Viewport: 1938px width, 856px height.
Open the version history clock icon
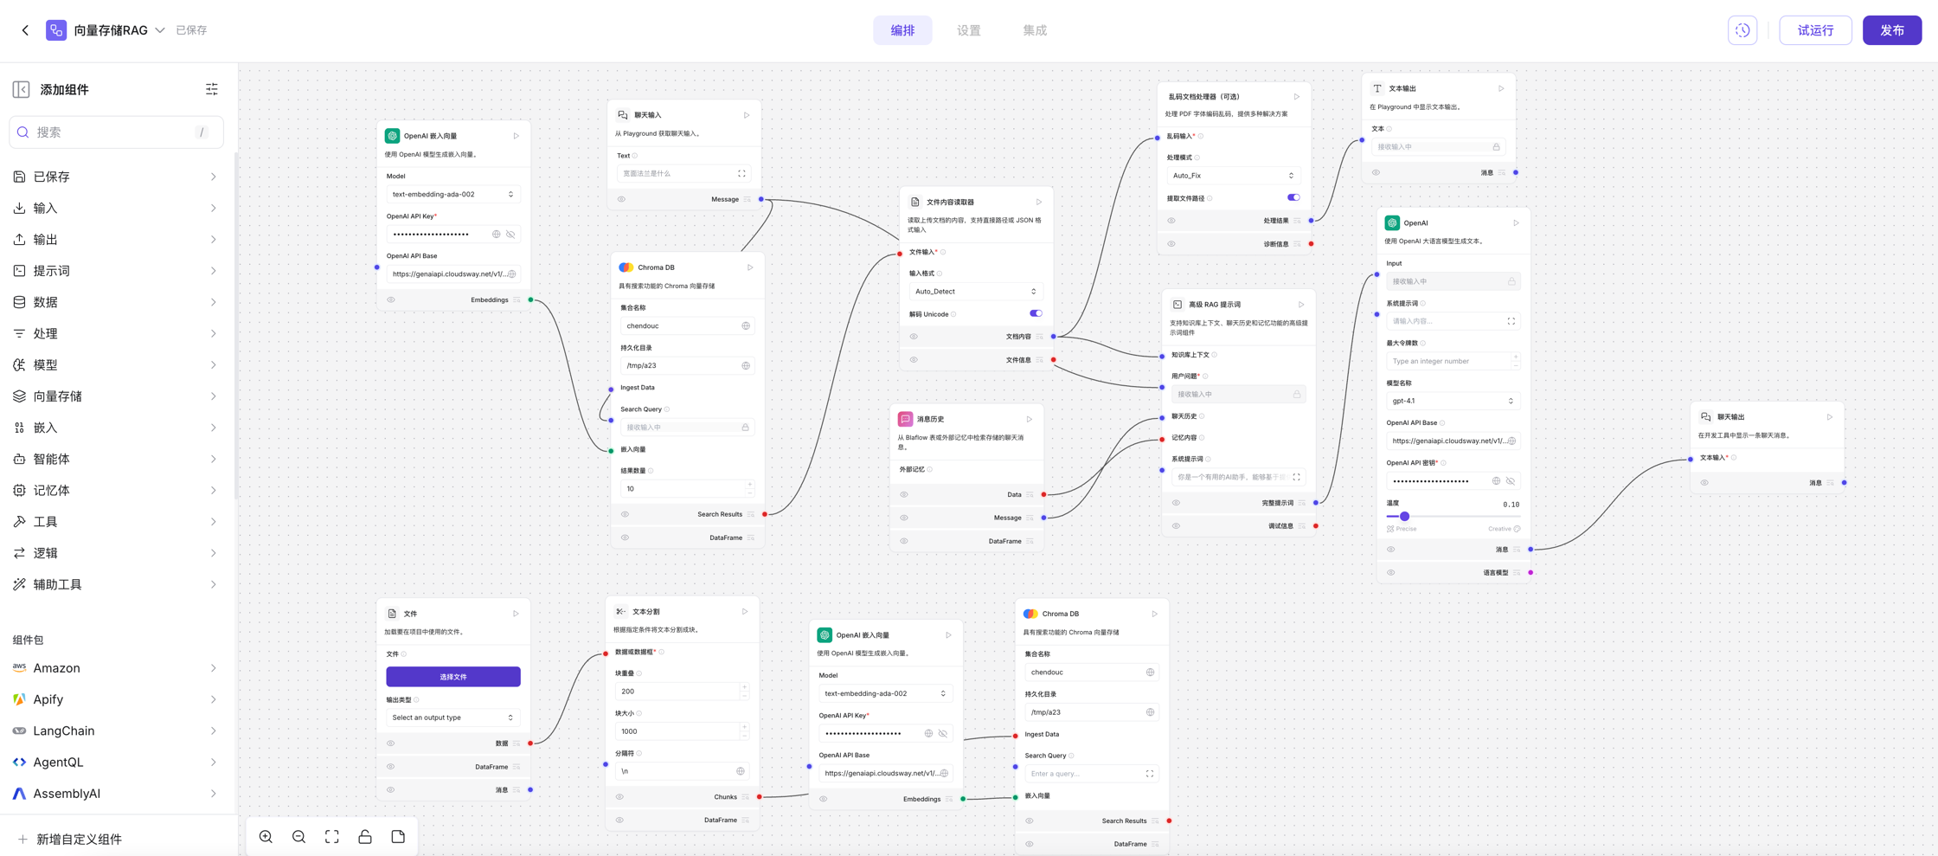pyautogui.click(x=1742, y=30)
